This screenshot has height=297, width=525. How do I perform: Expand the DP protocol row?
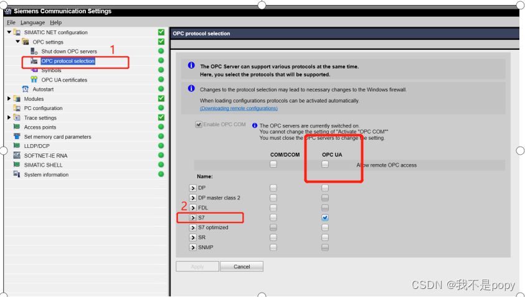(x=192, y=188)
